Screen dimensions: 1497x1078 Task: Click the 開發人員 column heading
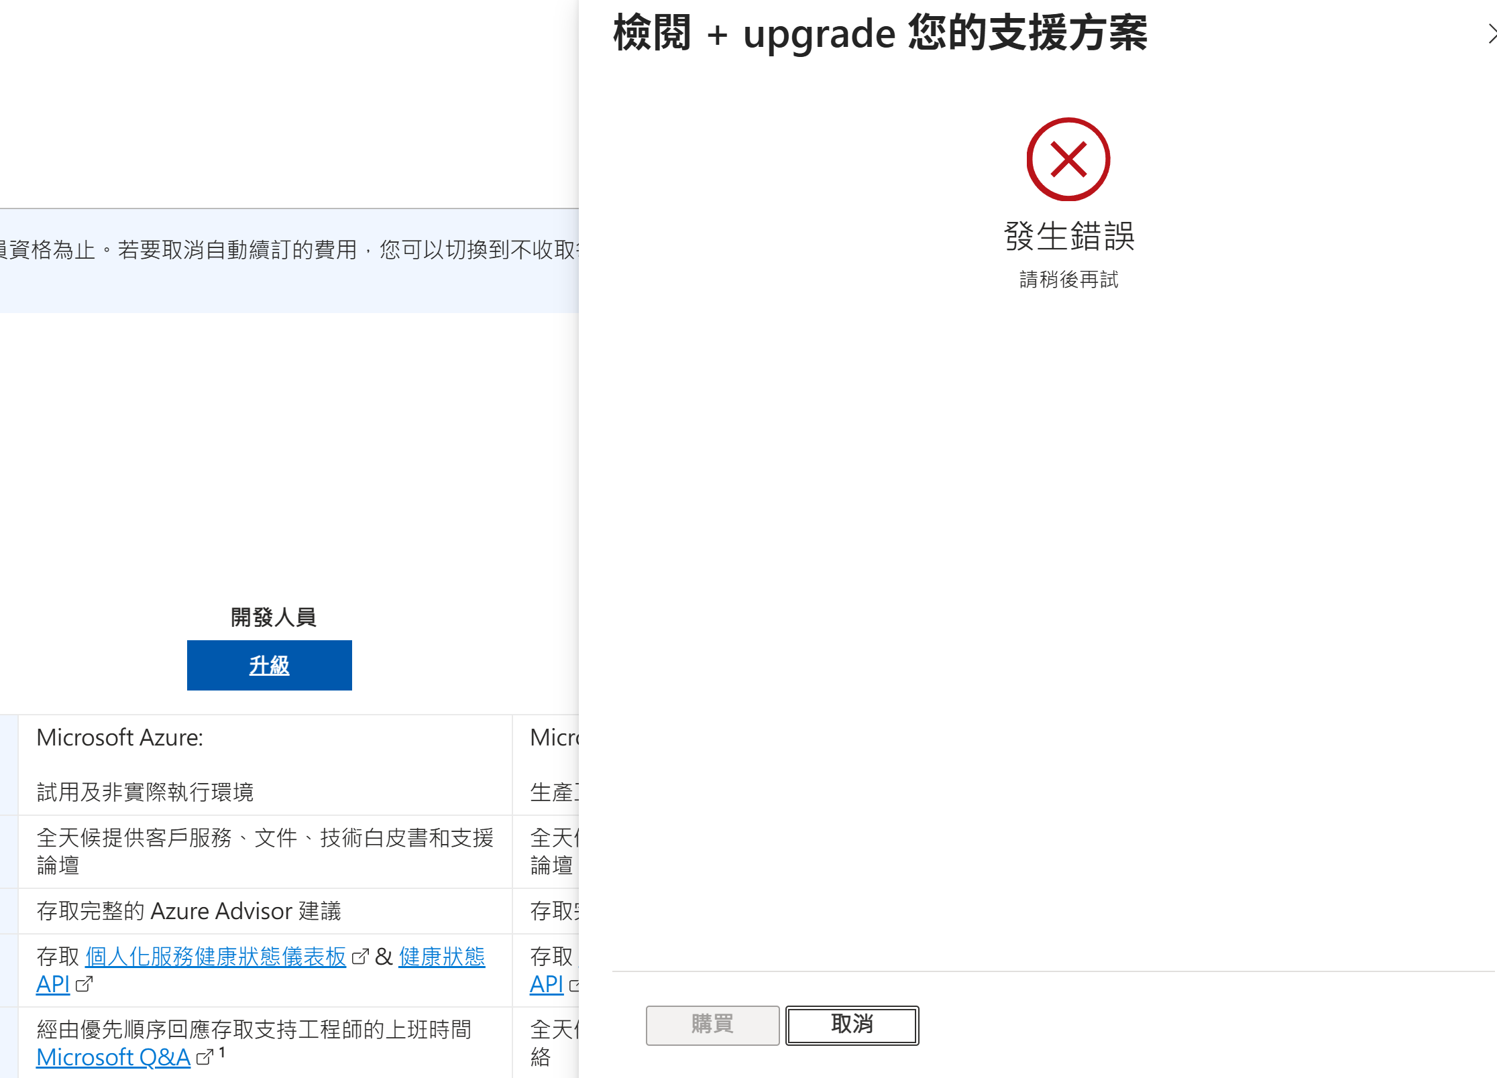coord(274,617)
